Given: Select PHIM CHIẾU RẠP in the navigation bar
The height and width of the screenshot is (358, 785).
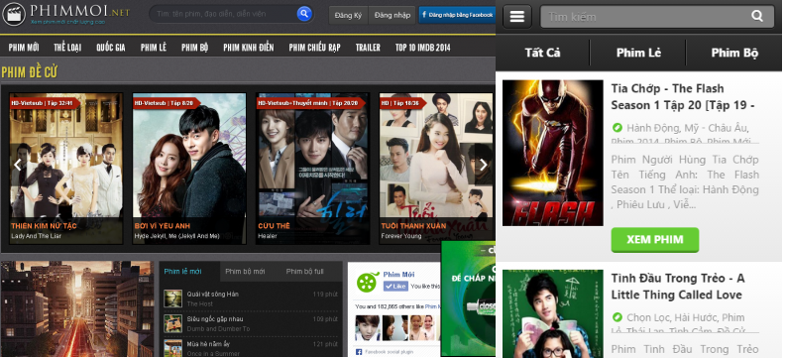Looking at the screenshot, I should (x=314, y=48).
